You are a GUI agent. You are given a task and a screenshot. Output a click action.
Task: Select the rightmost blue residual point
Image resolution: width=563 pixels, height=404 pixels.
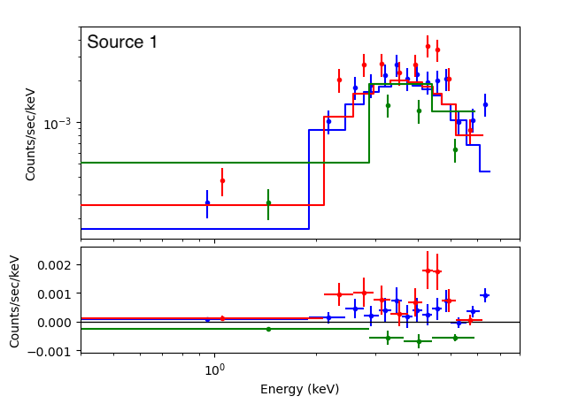tap(485, 296)
